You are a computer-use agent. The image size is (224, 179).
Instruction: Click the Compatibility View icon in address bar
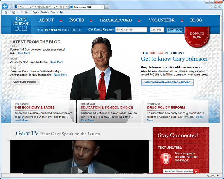pyautogui.click(x=61, y=7)
